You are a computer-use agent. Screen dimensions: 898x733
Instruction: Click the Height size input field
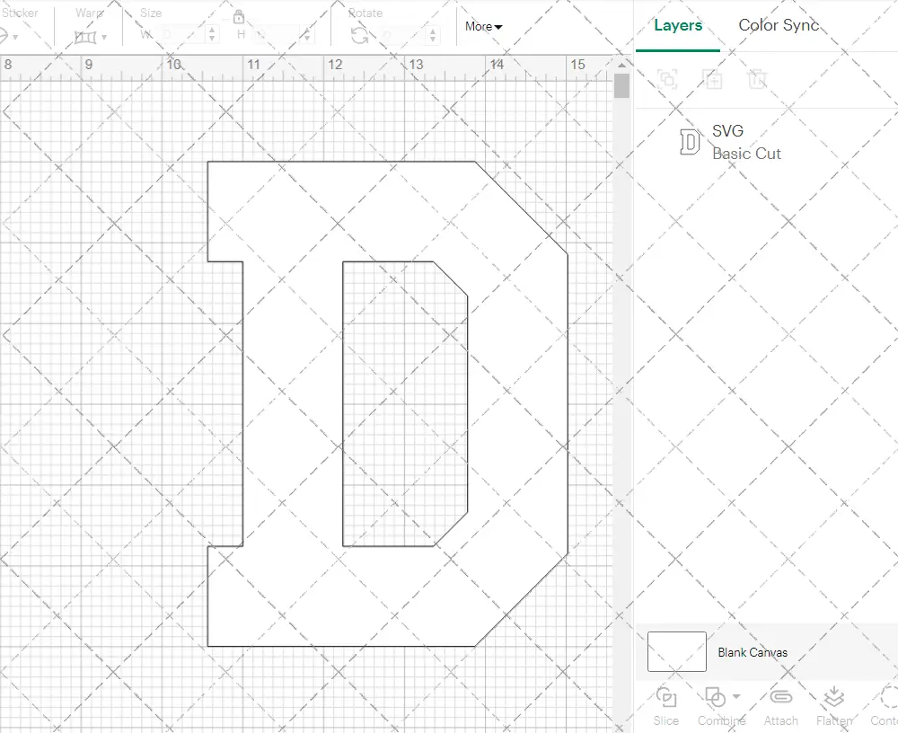tap(277, 34)
